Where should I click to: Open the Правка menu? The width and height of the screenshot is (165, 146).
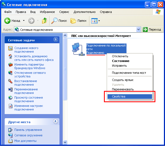21,12
